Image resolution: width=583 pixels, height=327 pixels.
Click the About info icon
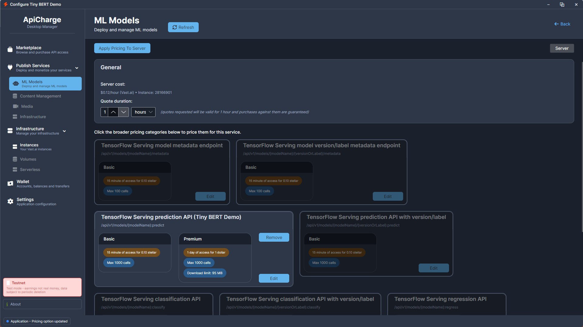click(x=7, y=304)
